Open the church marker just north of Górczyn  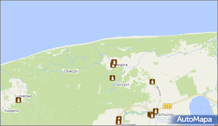(x=112, y=78)
